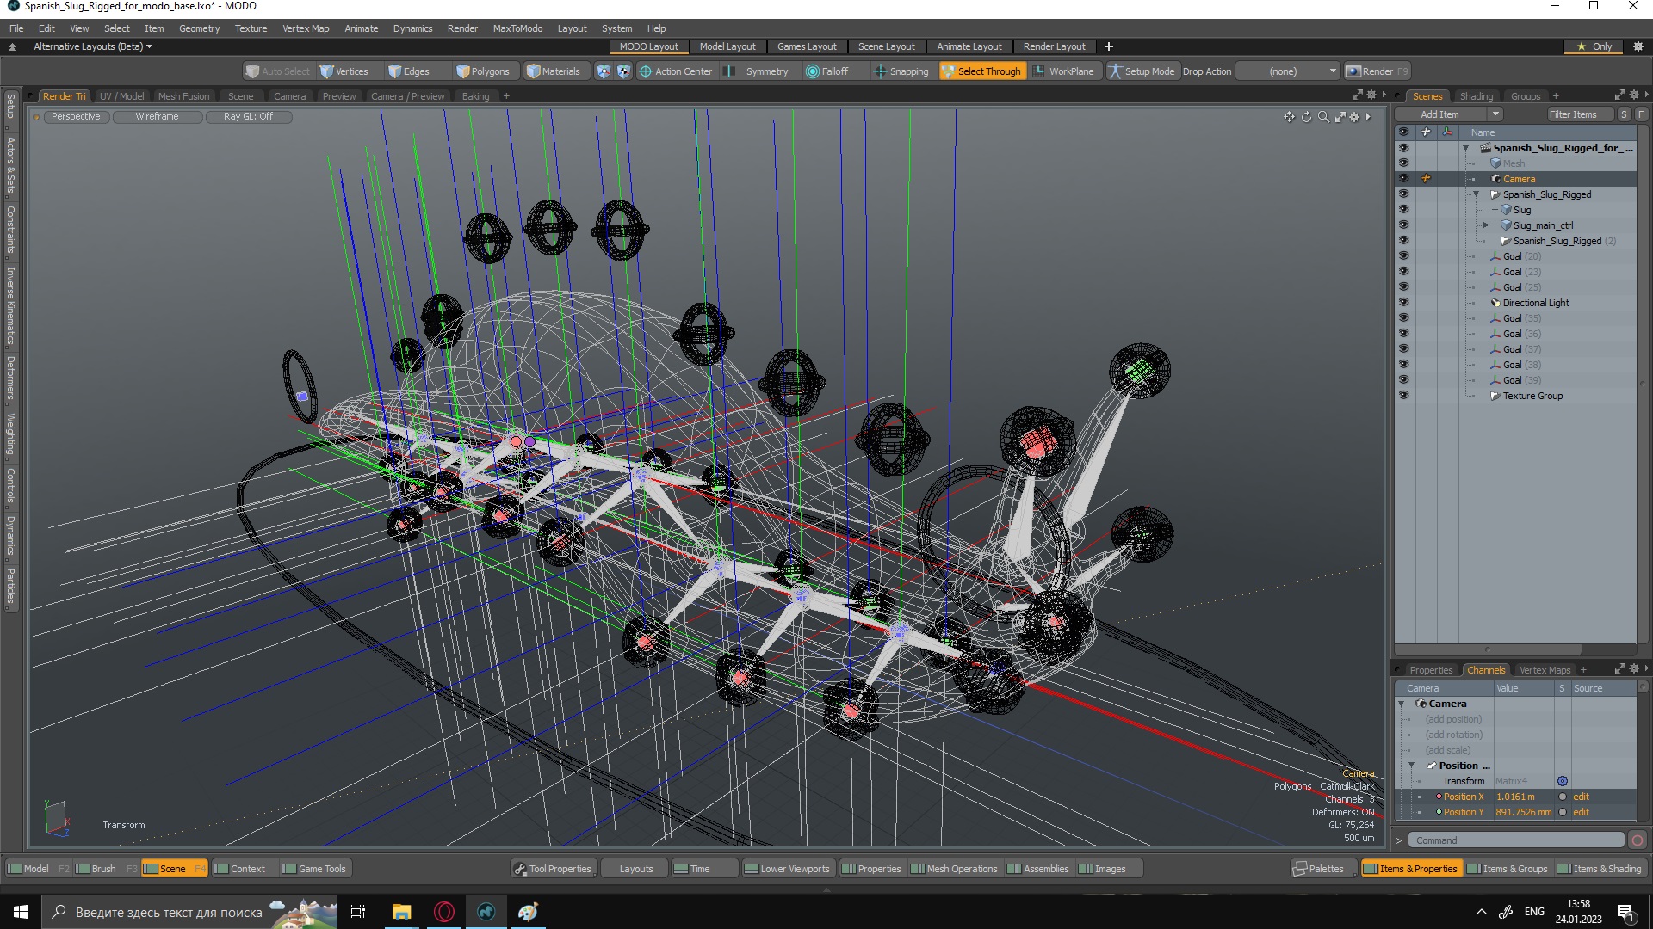Open the Add Item dropdown arrow

(1495, 114)
